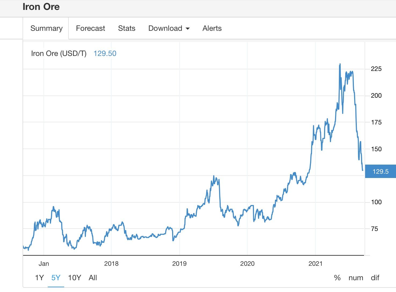The height and width of the screenshot is (292, 396).
Task: Show All historical data range
Action: [93, 278]
